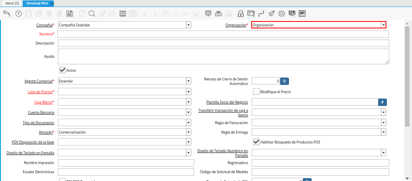Expand the Almacén dropdown
The height and width of the screenshot is (181, 412).
tap(188, 132)
